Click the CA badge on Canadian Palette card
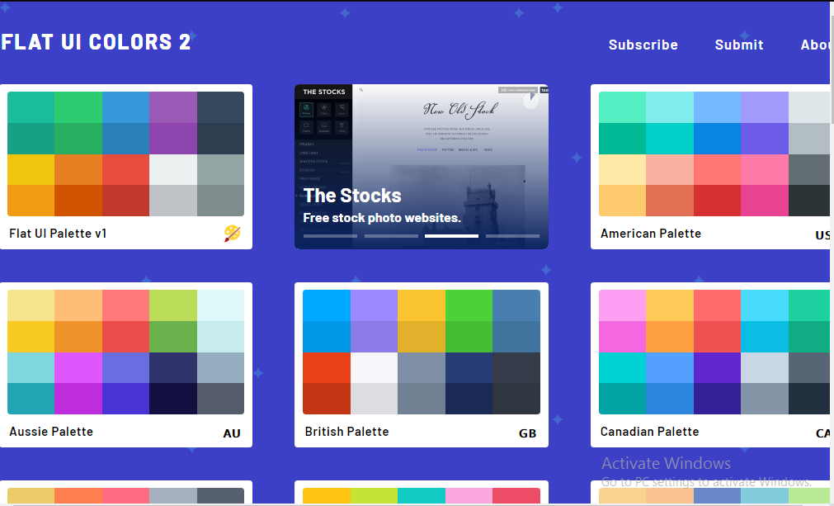The width and height of the screenshot is (834, 506). click(x=822, y=433)
